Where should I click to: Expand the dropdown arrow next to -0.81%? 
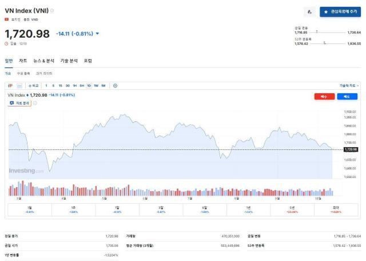tap(97, 34)
